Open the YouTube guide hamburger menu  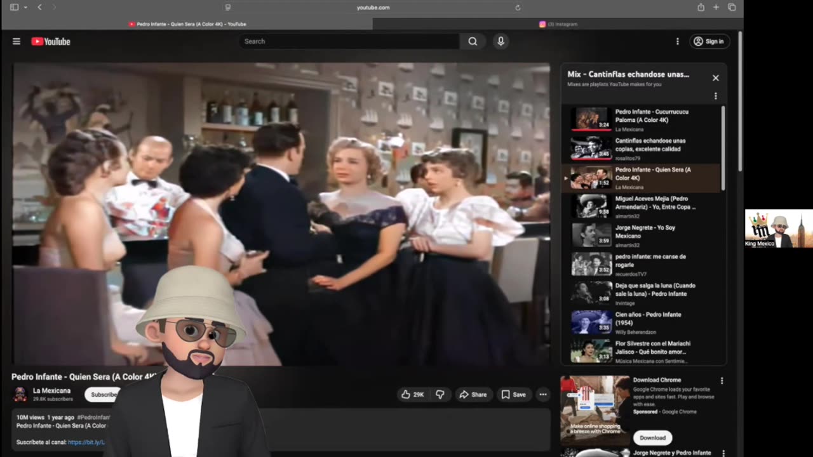17,41
